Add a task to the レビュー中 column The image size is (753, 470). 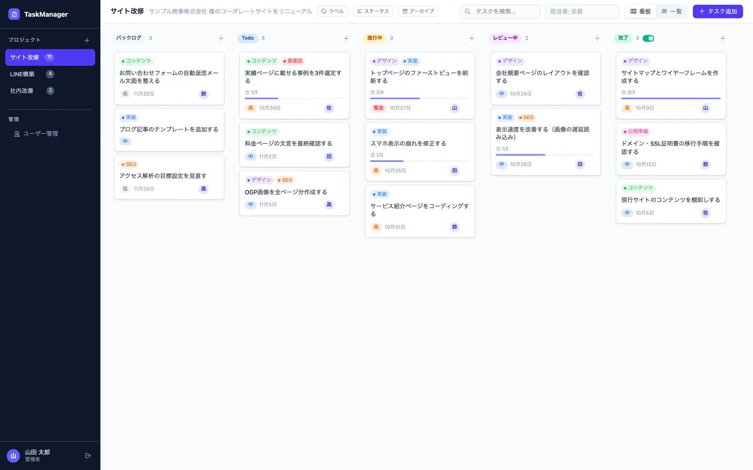click(597, 38)
